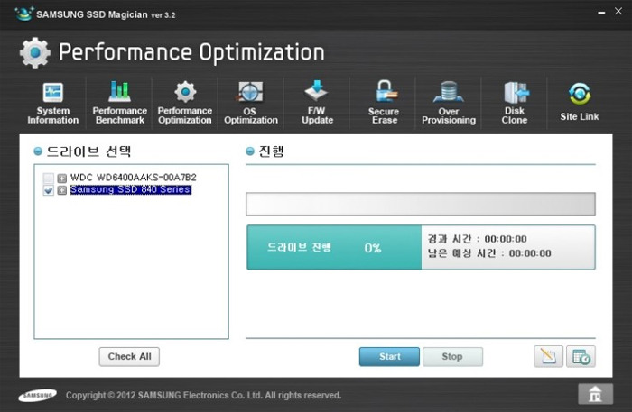
Task: Select the Samsung SSD 840 Series entry
Action: coord(131,189)
